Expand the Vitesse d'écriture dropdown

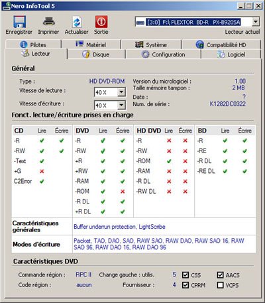[x=121, y=105]
